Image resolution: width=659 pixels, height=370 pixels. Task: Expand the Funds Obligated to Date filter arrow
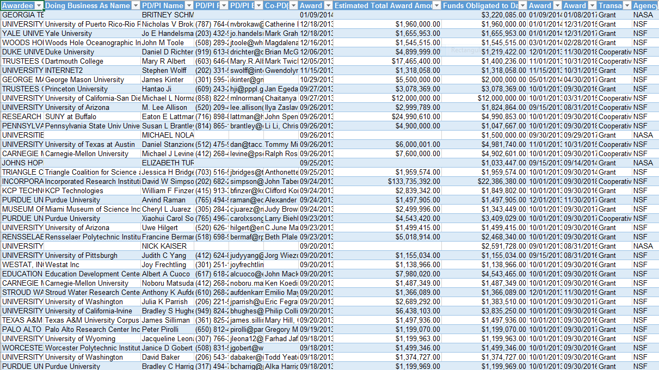[x=521, y=5]
